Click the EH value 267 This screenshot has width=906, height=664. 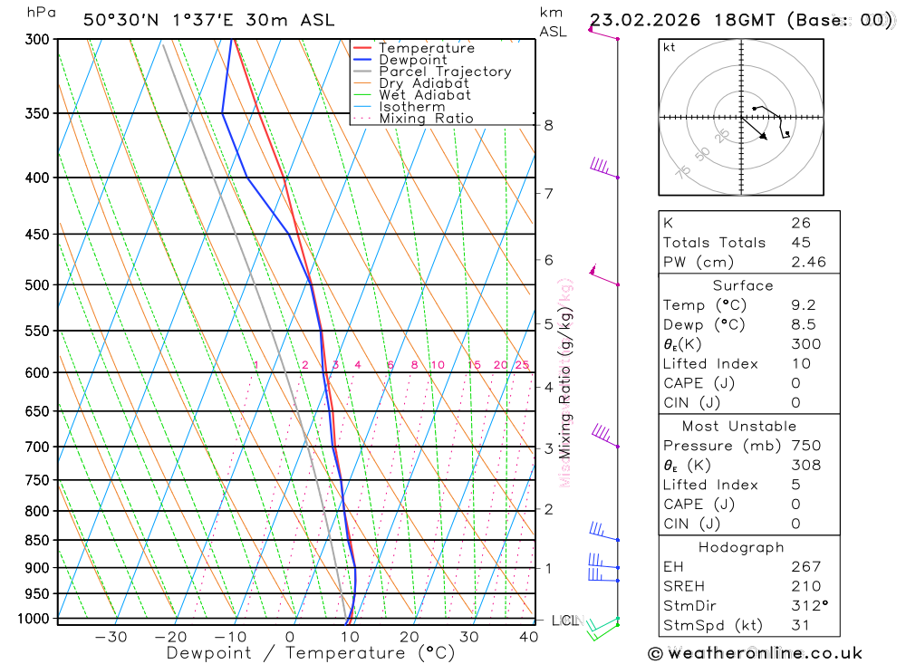(x=806, y=567)
